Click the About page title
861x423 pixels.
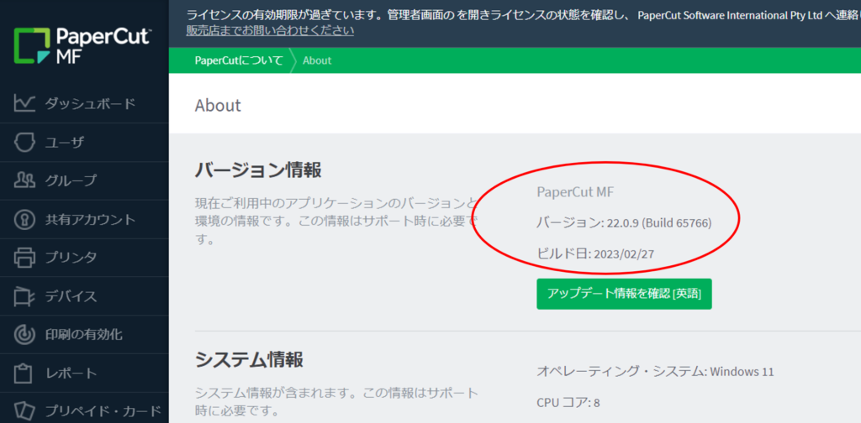pyautogui.click(x=218, y=105)
